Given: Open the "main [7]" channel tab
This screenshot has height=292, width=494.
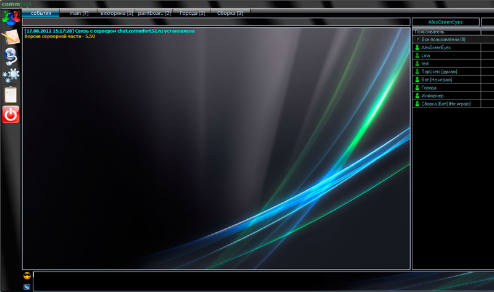Looking at the screenshot, I should click(79, 13).
